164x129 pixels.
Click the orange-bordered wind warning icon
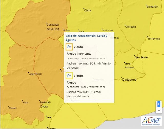69,47
